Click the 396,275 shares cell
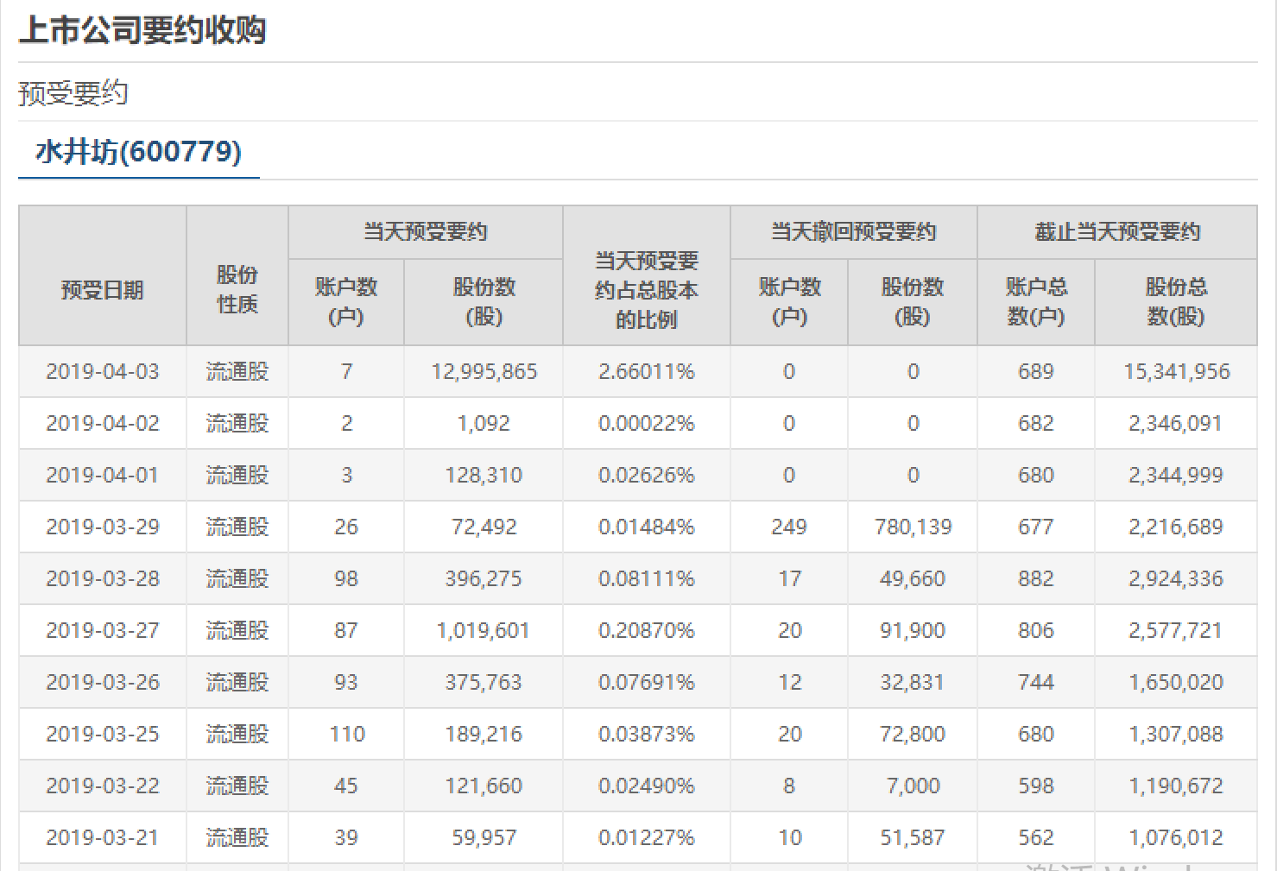Viewport: 1277px width, 871px height. pyautogui.click(x=484, y=579)
